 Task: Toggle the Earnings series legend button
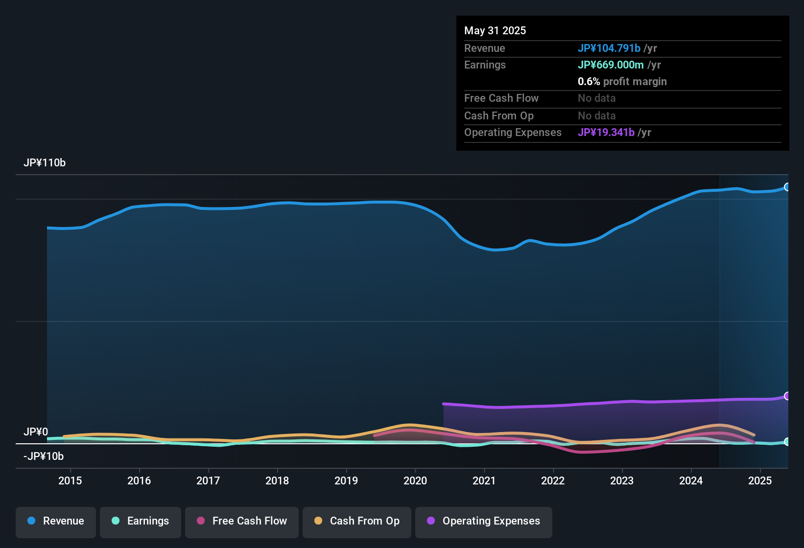pos(141,522)
